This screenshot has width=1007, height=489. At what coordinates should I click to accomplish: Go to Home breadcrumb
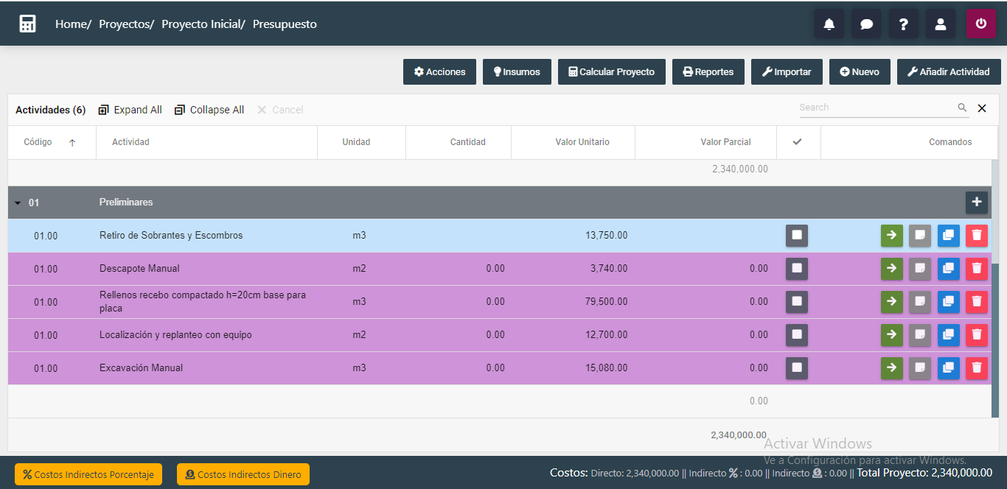tap(71, 24)
